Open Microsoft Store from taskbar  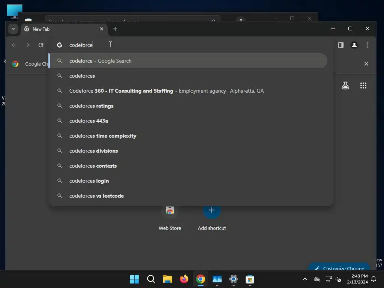coord(250,279)
